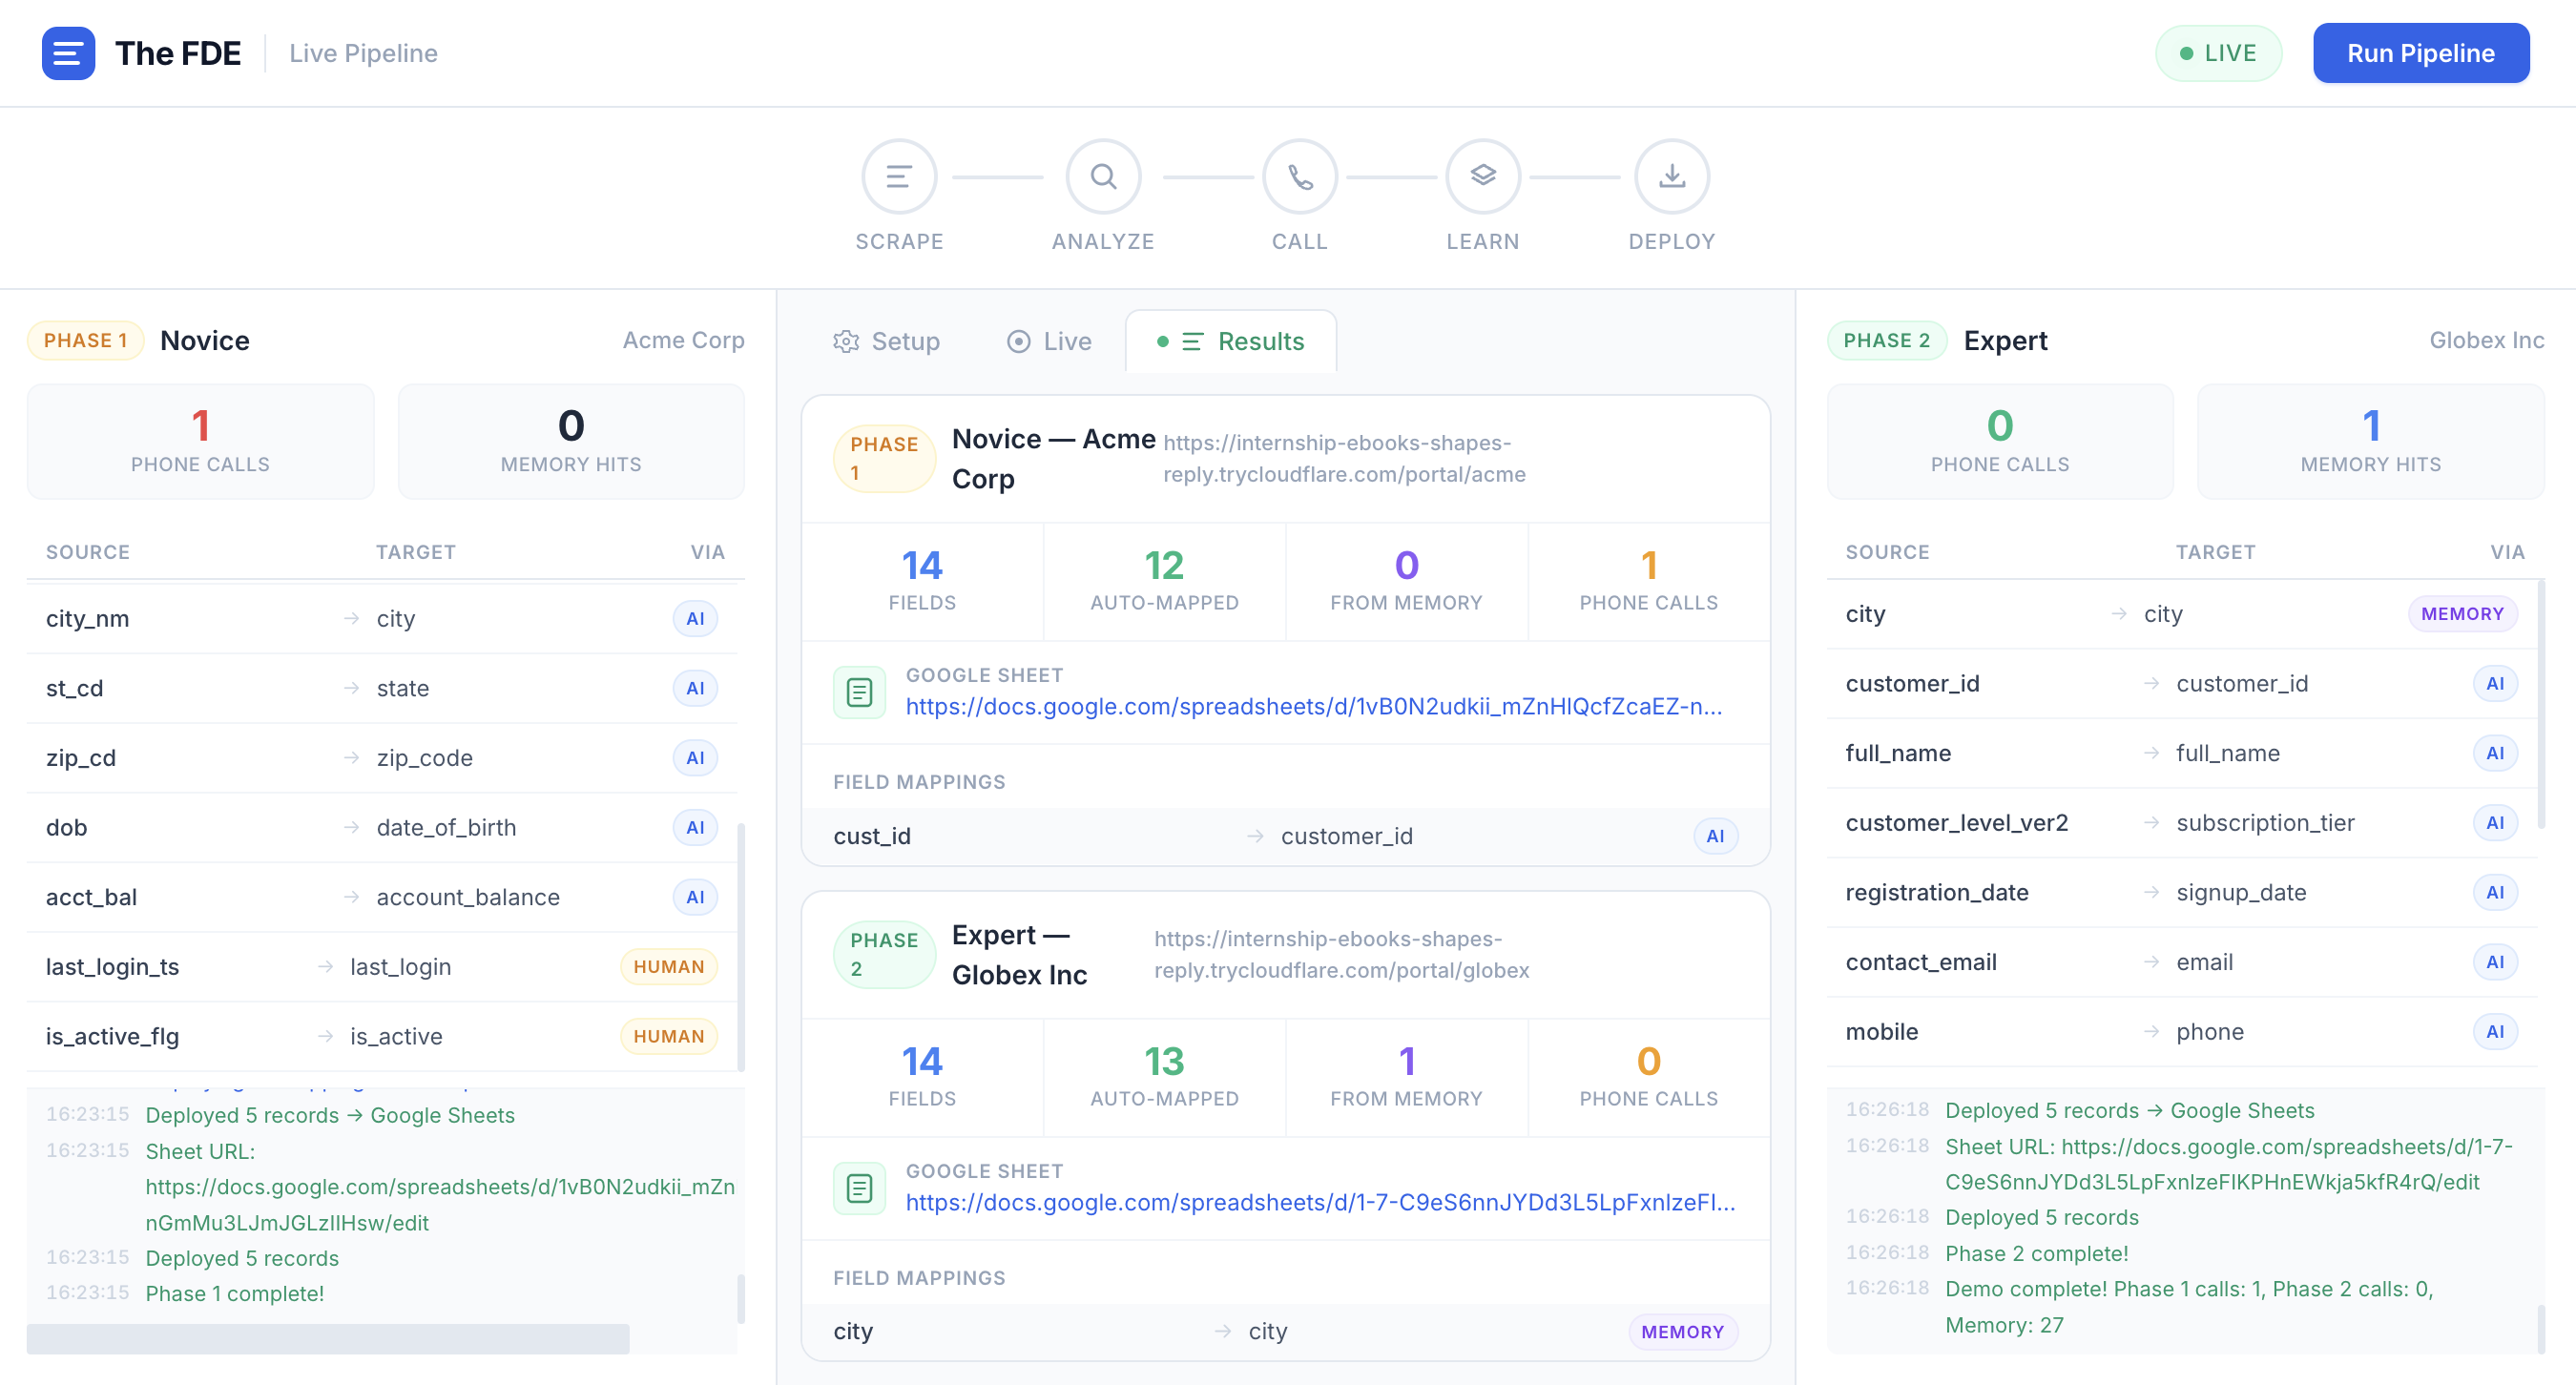The image size is (2576, 1385).
Task: Click the Acme Google Sheet icon
Action: click(x=859, y=692)
